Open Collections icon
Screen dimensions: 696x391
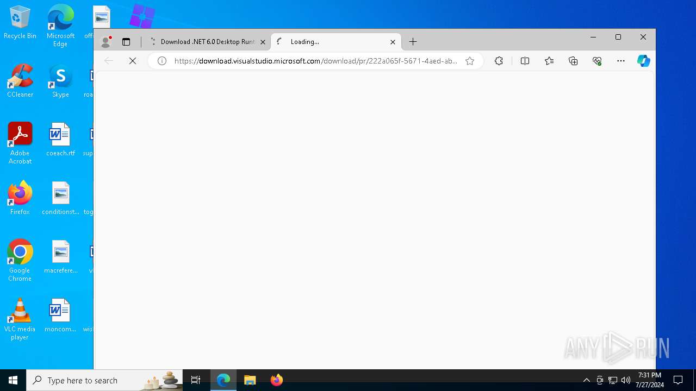coord(573,61)
